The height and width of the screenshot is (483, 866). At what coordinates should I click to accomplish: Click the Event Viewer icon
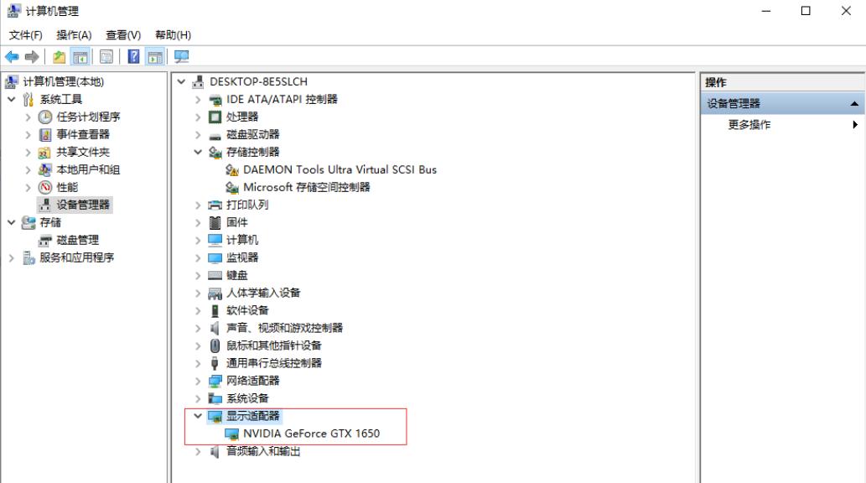pyautogui.click(x=45, y=135)
